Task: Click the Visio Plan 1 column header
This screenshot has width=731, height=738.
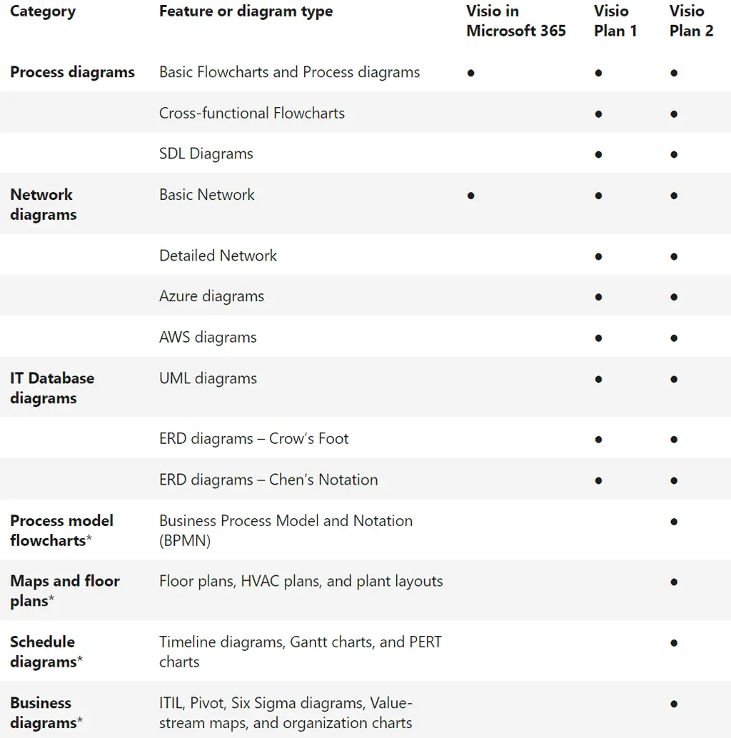Action: pos(615,21)
